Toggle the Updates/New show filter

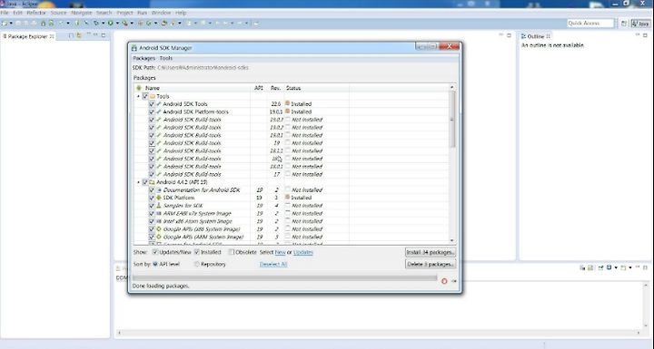point(155,252)
